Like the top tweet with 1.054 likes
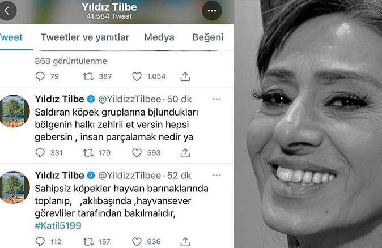The height and width of the screenshot is (248, 382). [137, 76]
